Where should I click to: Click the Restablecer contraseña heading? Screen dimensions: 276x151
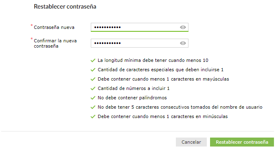pos(65,7)
